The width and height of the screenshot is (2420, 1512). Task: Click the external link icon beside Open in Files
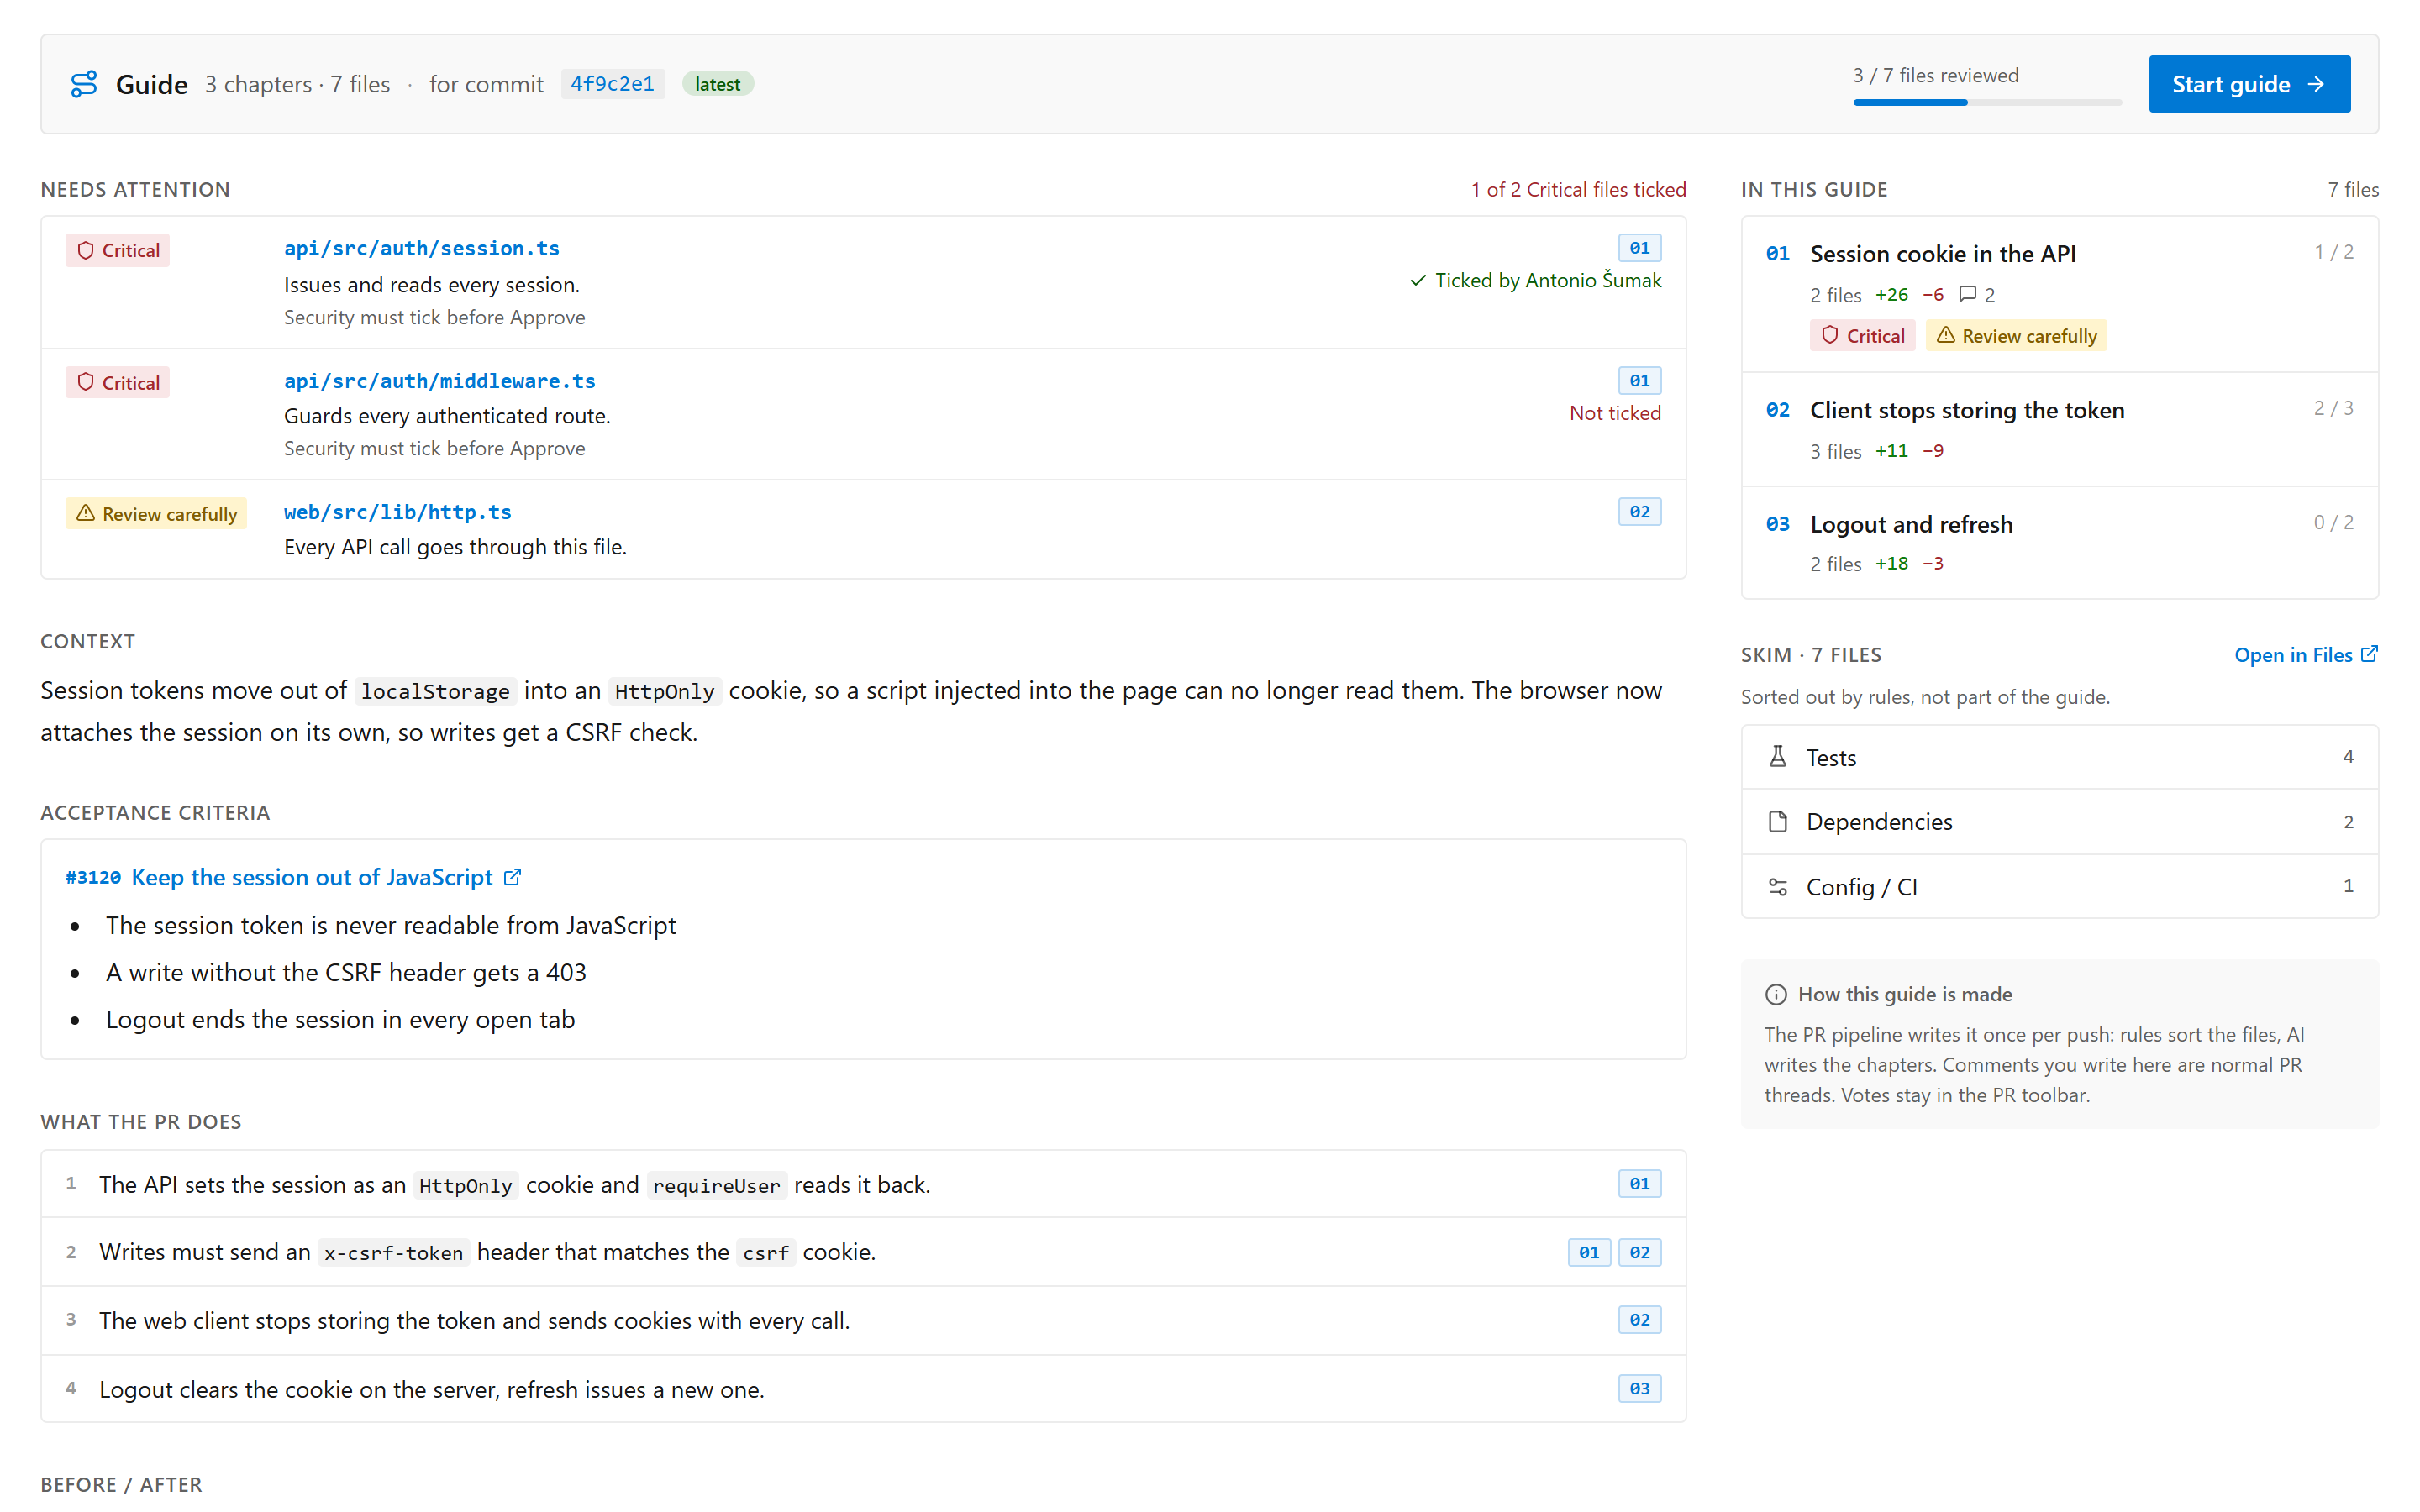(x=2369, y=654)
